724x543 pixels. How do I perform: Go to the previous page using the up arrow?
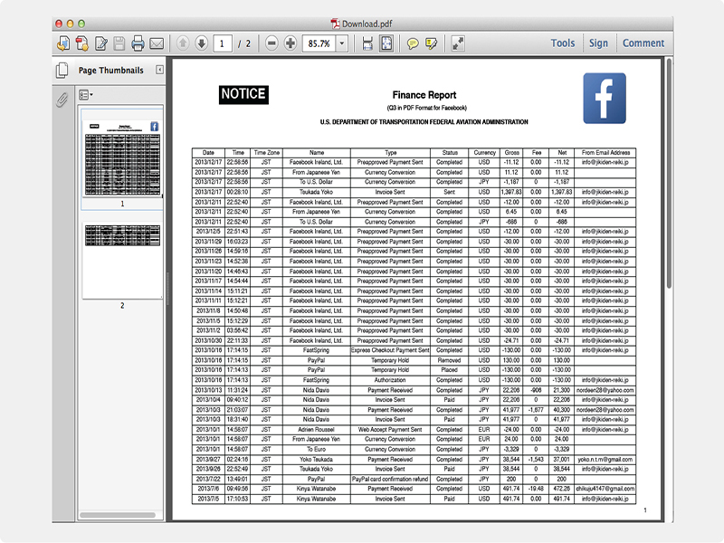(183, 43)
